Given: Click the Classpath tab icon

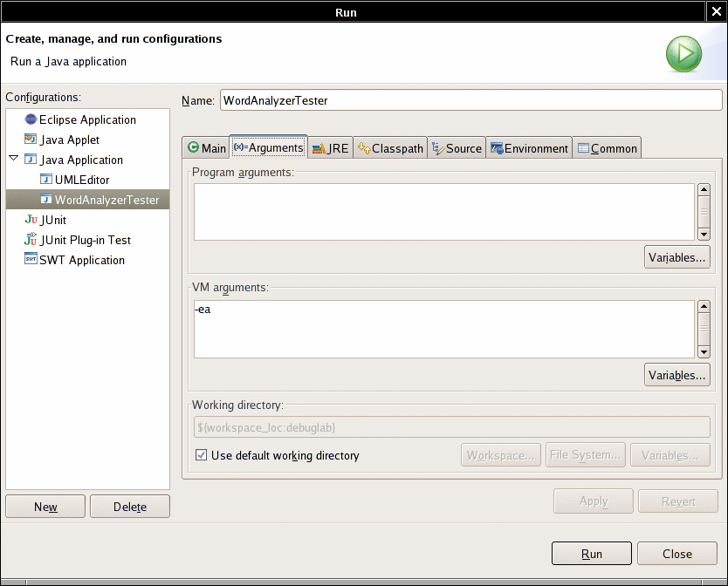Looking at the screenshot, I should (x=364, y=148).
